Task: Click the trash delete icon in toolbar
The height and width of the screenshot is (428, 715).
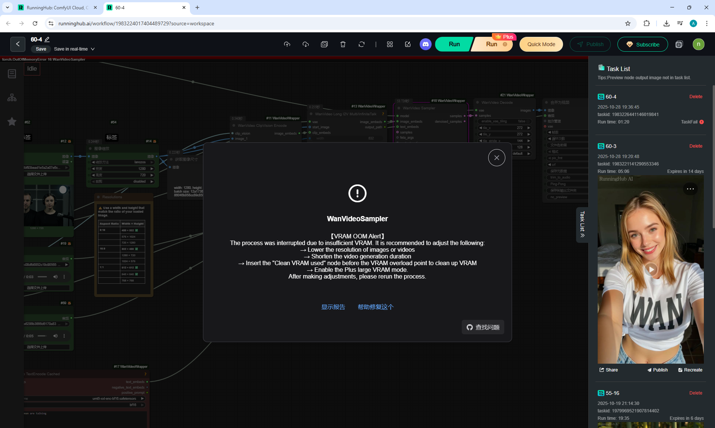Action: [343, 44]
